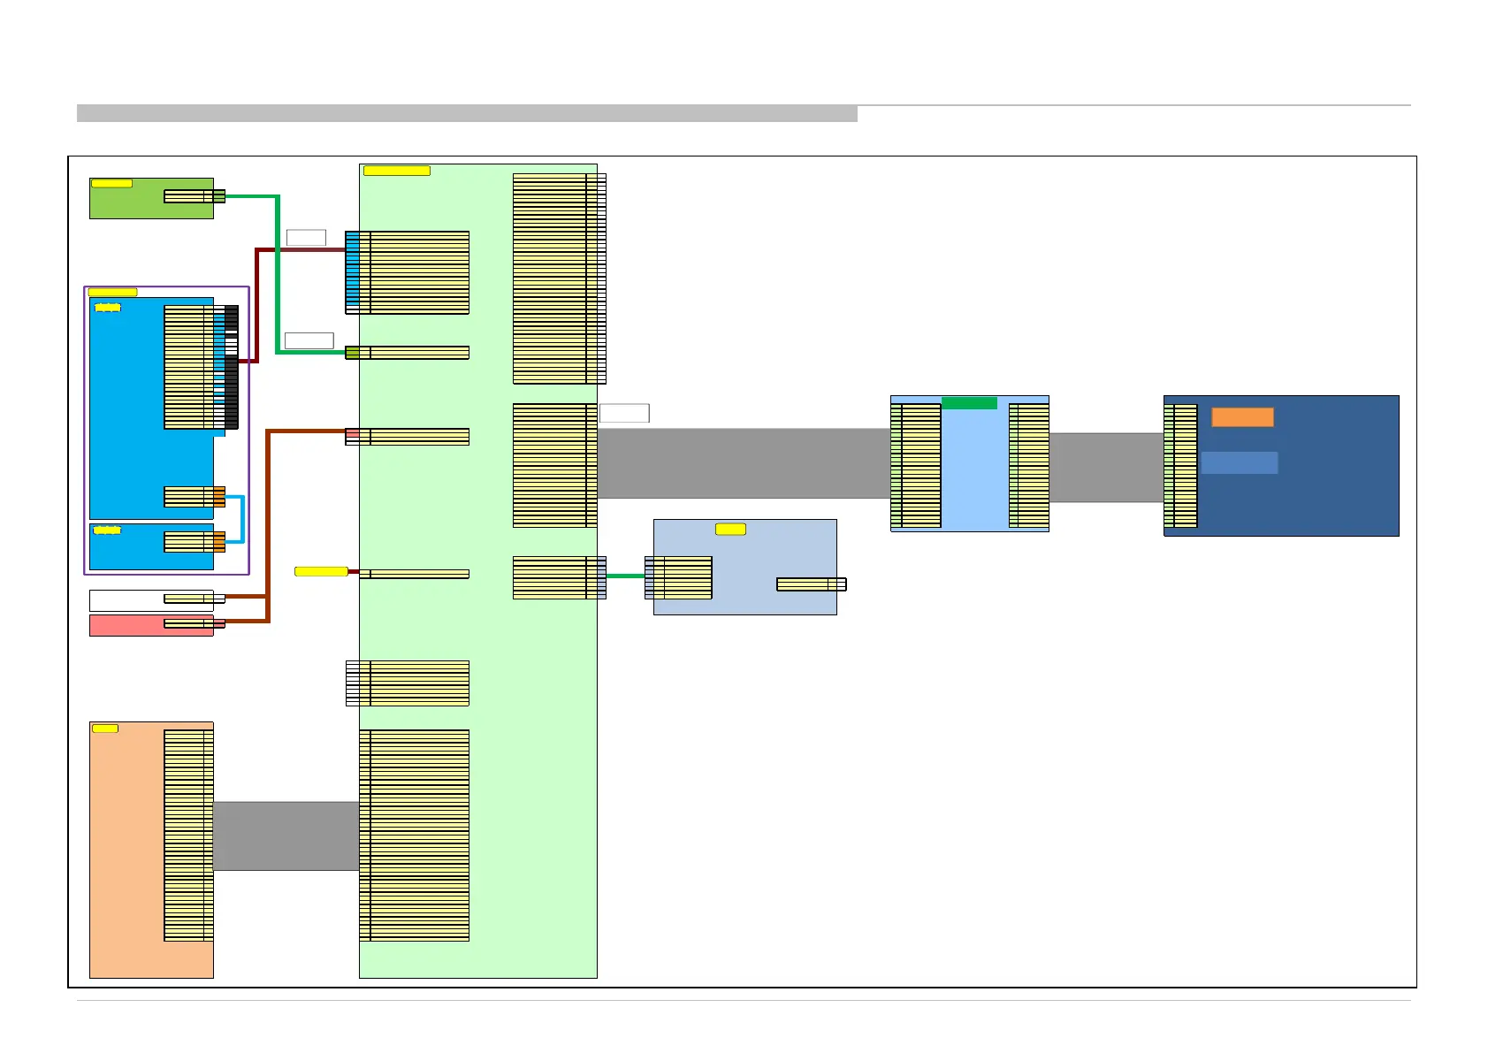Select the wide gray ribbon cable between green board and light blue module
The width and height of the screenshot is (1488, 1053).
click(x=743, y=463)
